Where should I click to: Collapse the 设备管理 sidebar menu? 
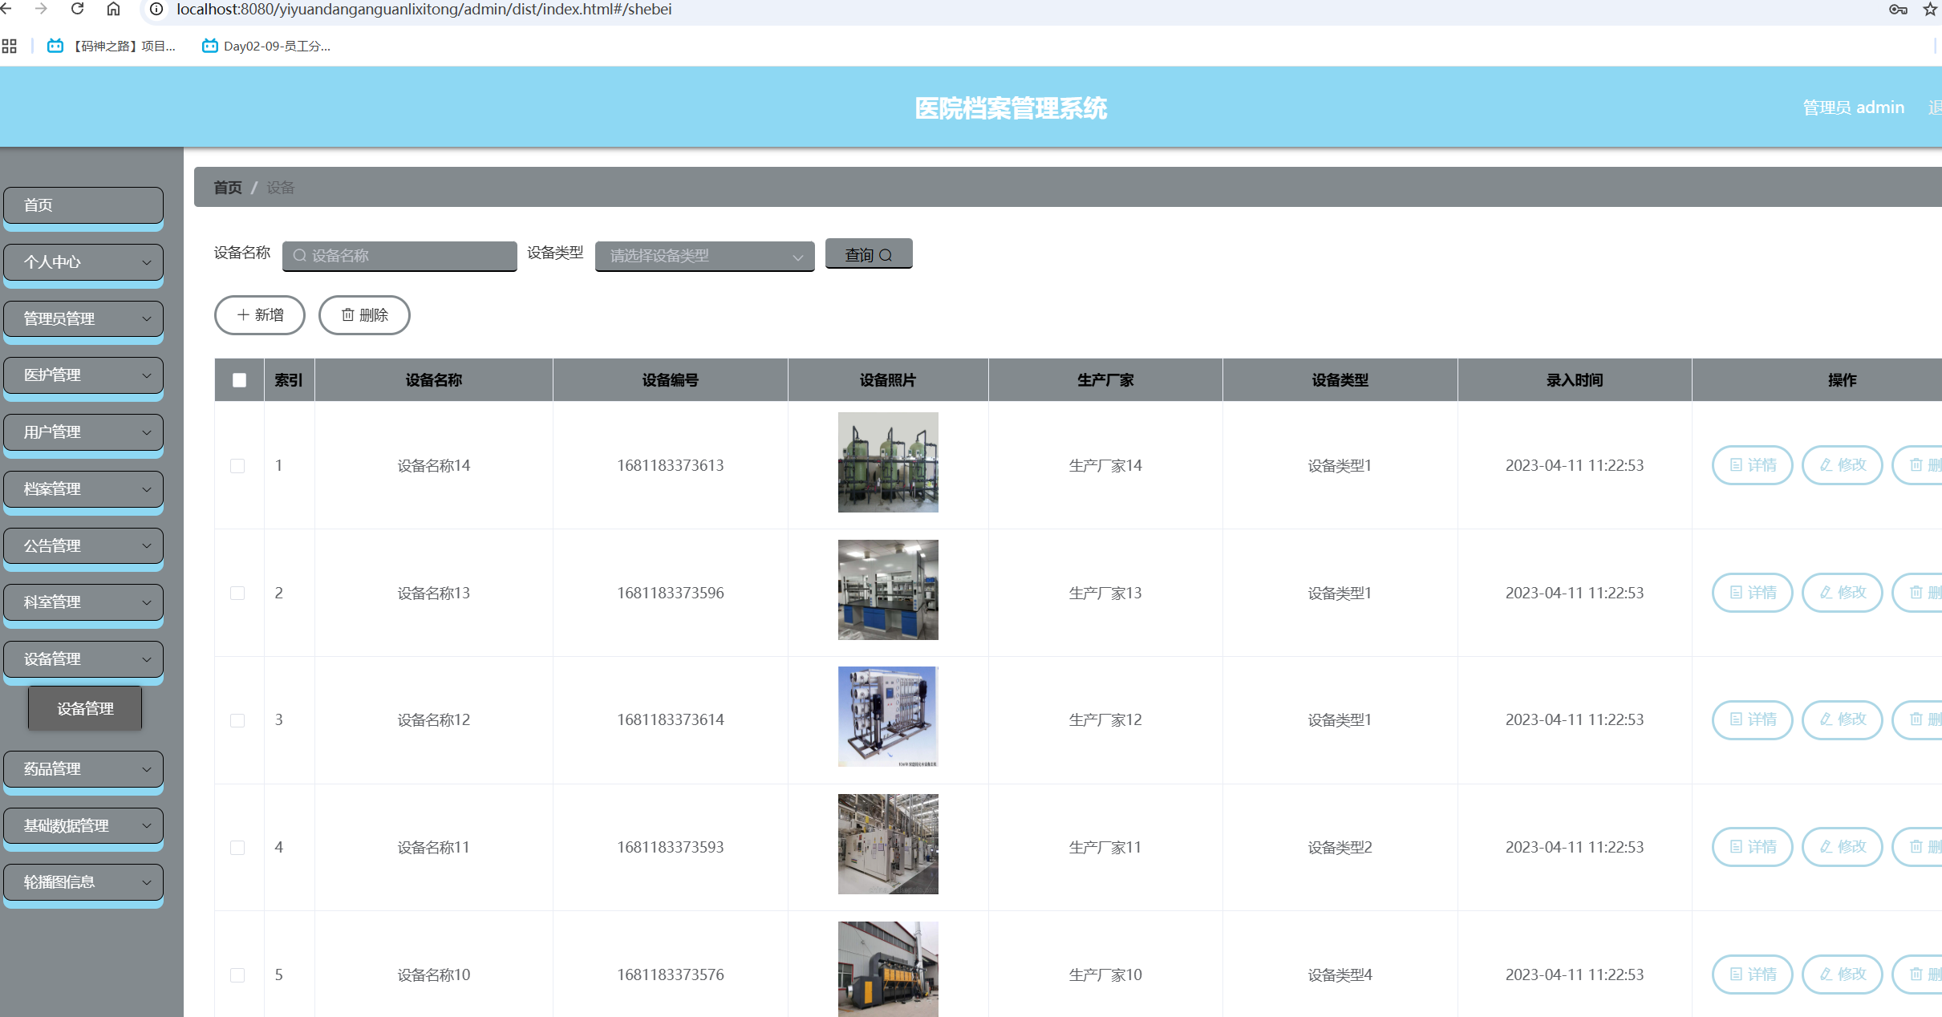(83, 659)
